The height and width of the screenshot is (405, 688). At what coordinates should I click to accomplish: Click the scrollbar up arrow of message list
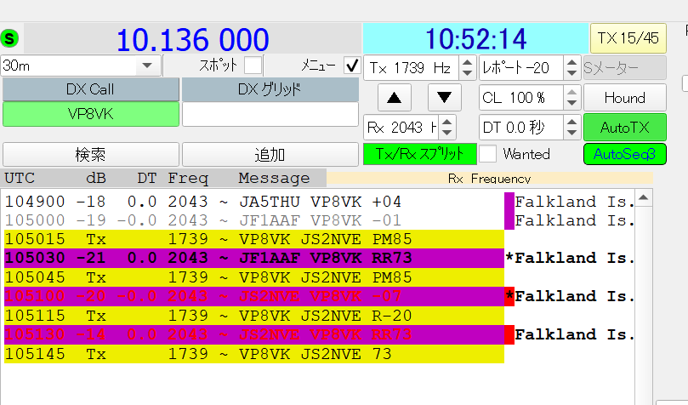643,198
